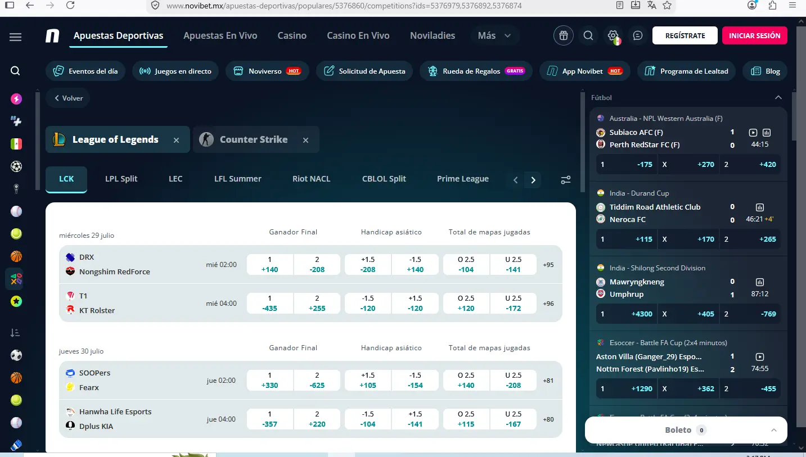Open the Noviladies menu item
The image size is (806, 457).
[x=433, y=35]
